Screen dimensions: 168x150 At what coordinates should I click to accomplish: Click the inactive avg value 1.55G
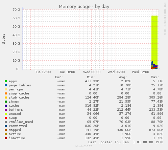click(x=126, y=138)
